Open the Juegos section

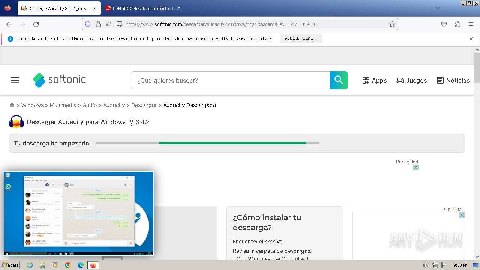coord(411,80)
